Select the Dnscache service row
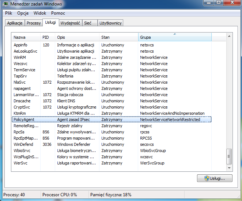 (111, 101)
